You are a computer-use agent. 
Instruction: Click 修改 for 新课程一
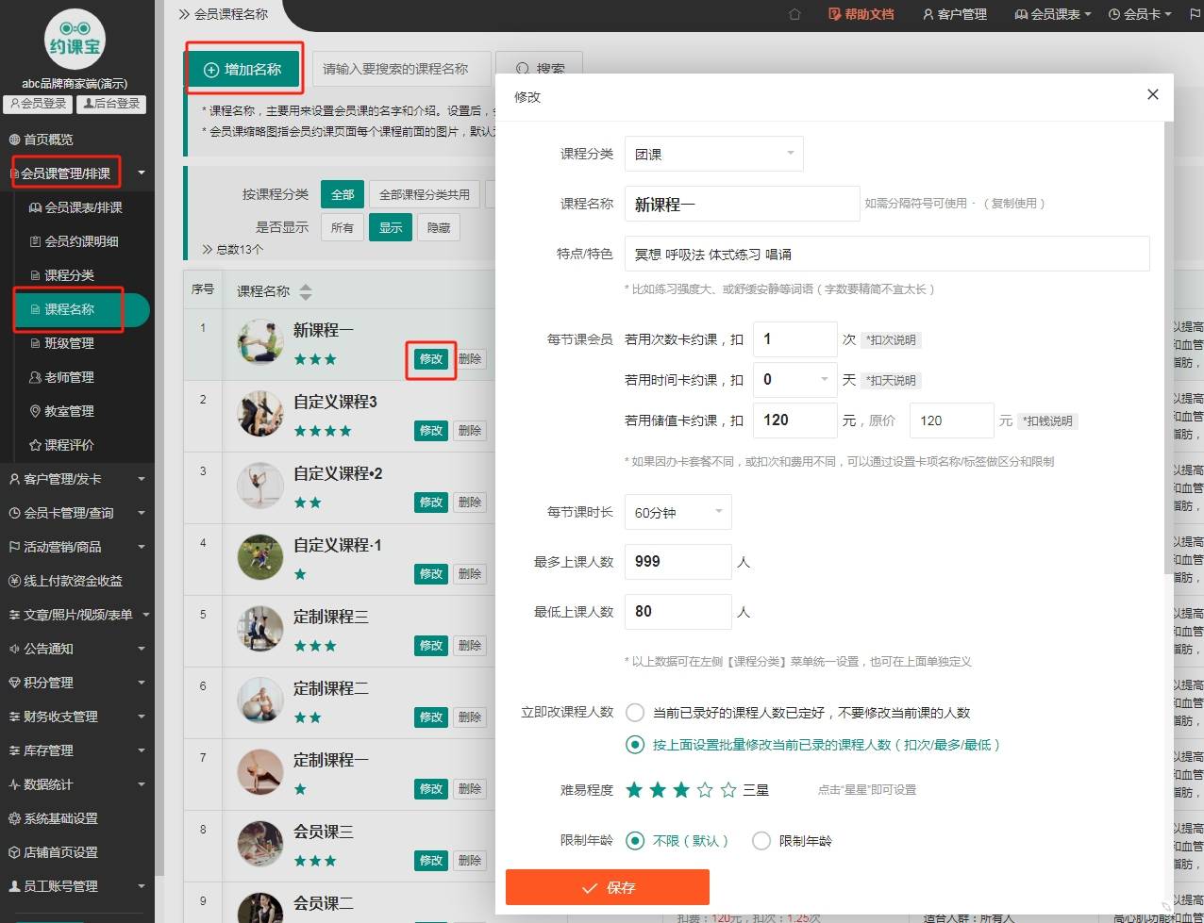pyautogui.click(x=431, y=359)
